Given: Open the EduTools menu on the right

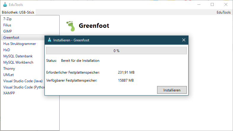Looking at the screenshot, I should (x=224, y=12).
